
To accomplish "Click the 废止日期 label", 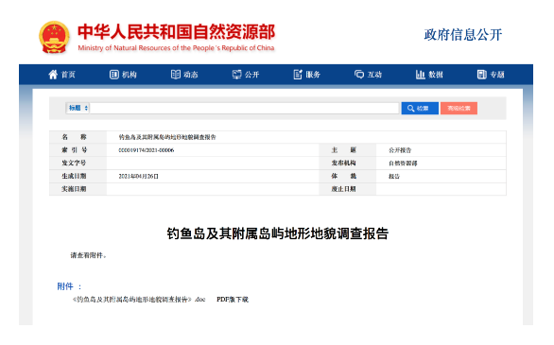I will pyautogui.click(x=343, y=189).
